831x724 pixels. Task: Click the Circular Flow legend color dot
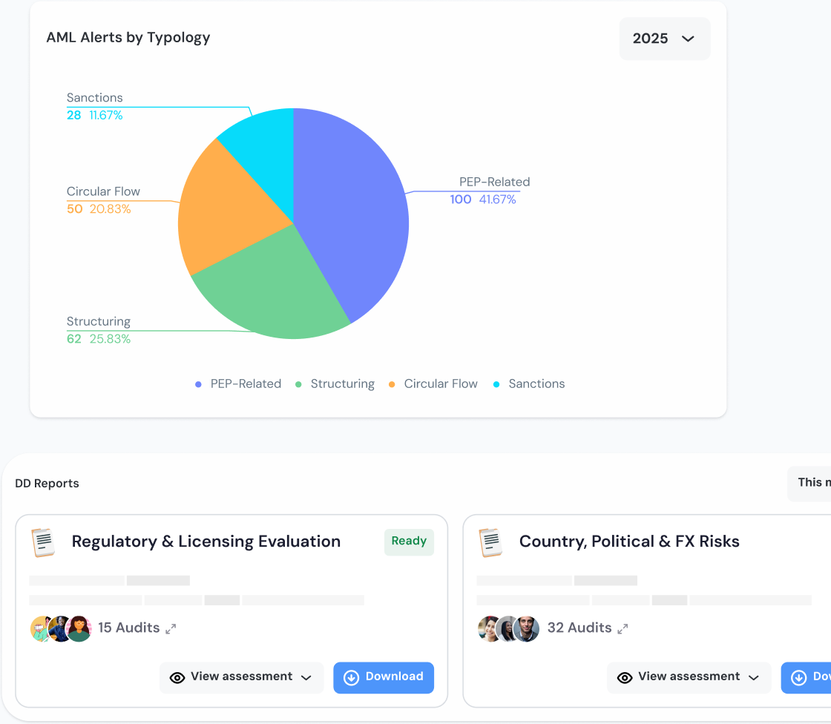click(392, 384)
